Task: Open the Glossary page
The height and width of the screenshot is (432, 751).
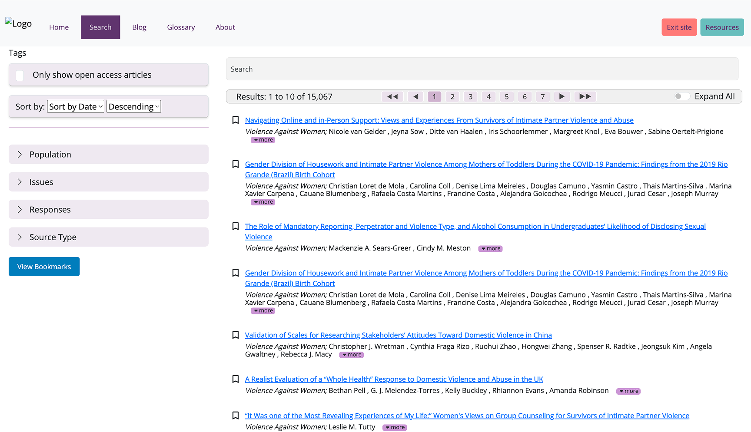Action: pyautogui.click(x=181, y=27)
